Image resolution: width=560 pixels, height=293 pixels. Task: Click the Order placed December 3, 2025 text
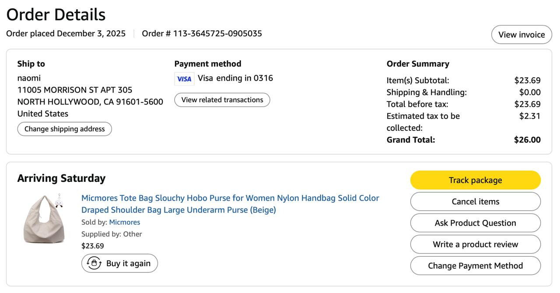[x=66, y=34]
